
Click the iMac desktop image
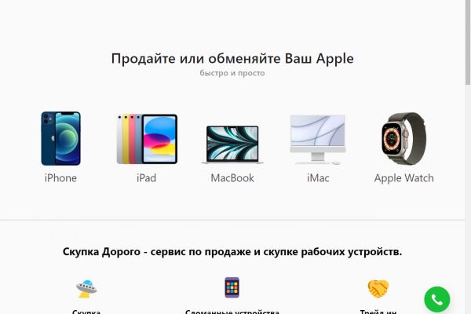coord(318,140)
